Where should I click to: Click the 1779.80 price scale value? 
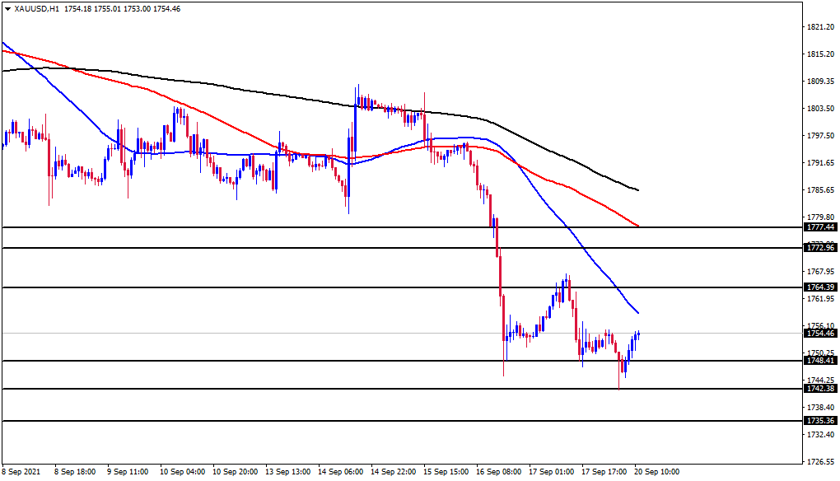point(821,217)
